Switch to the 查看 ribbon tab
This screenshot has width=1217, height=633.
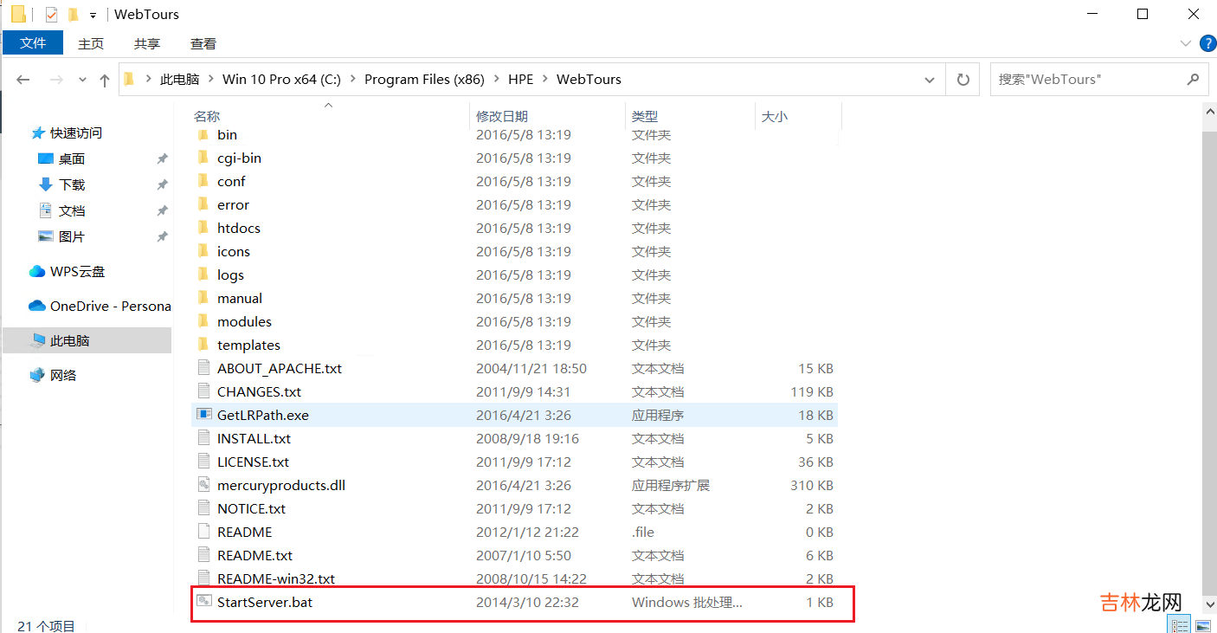[x=203, y=42]
